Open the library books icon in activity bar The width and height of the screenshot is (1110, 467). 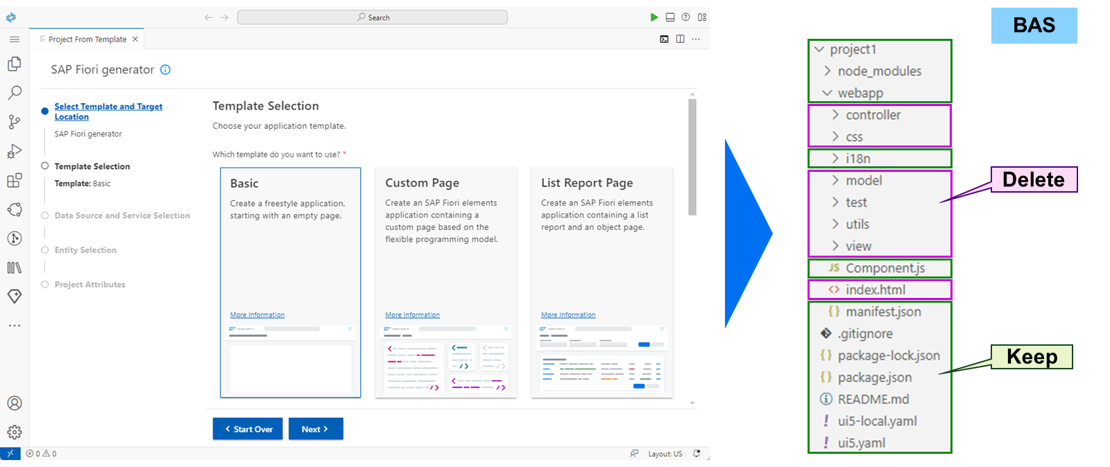tap(14, 267)
